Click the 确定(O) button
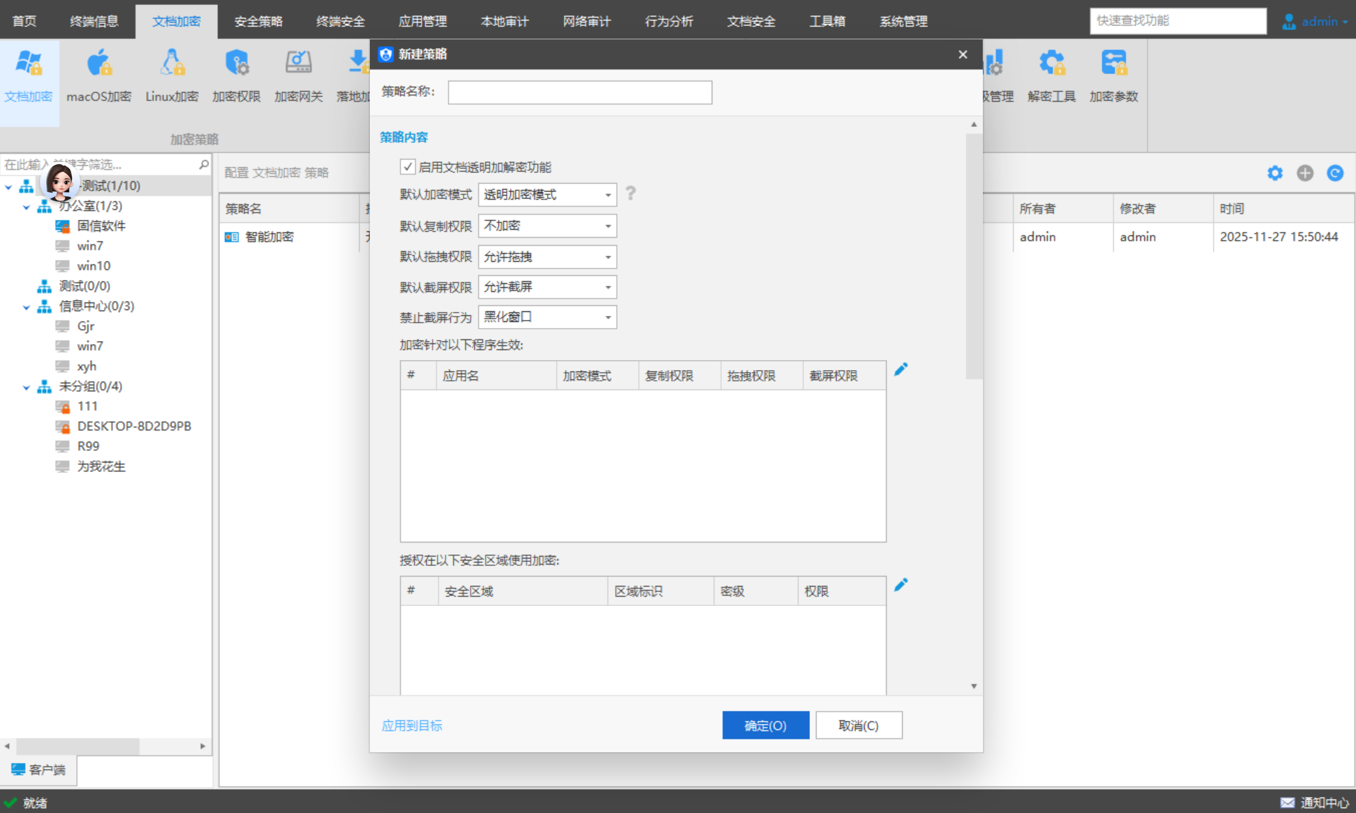 [x=765, y=725]
